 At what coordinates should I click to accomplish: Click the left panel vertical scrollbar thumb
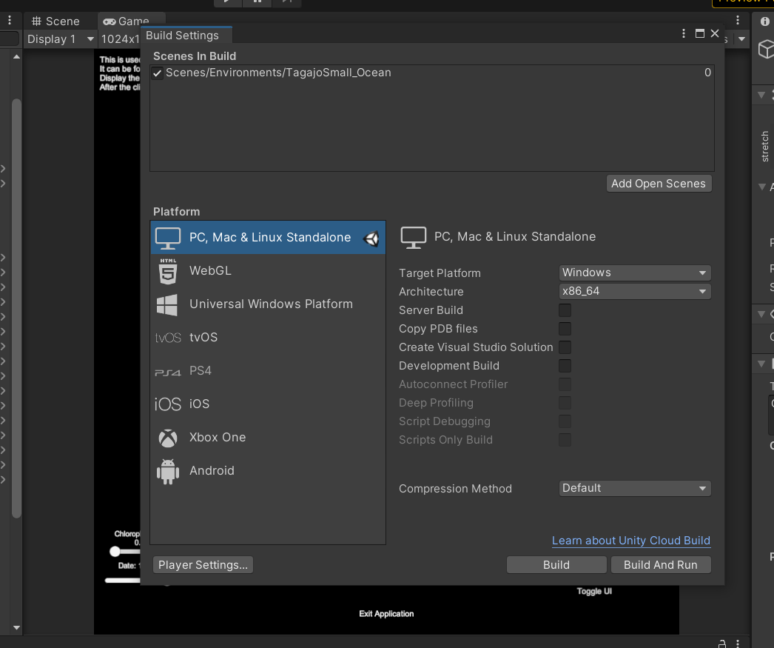tap(16, 309)
